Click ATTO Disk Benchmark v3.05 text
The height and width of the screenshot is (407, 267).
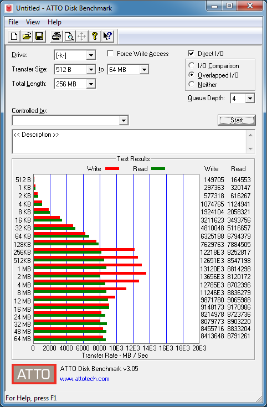click(x=99, y=369)
